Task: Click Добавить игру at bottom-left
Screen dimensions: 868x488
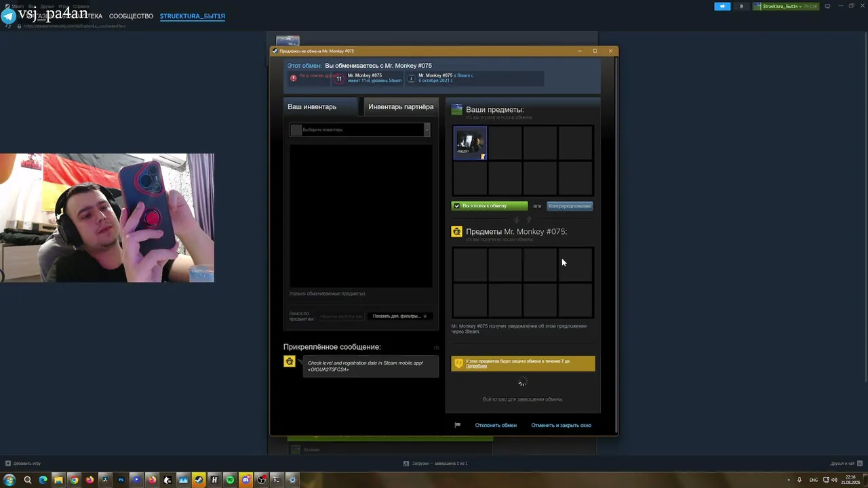Action: [23, 464]
